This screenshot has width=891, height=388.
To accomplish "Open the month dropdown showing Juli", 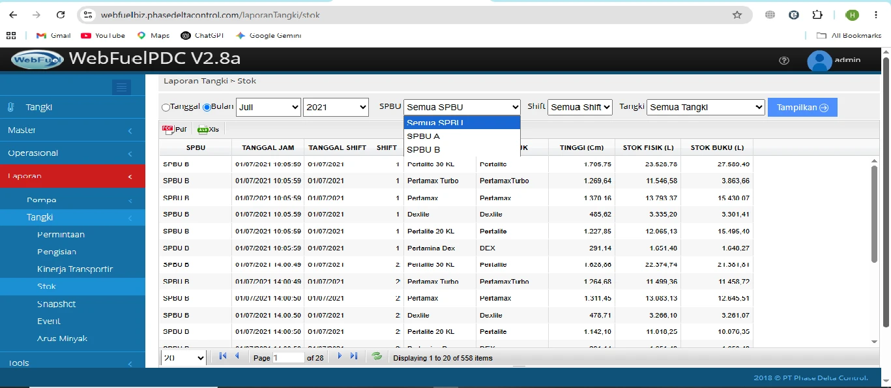I will pos(269,107).
